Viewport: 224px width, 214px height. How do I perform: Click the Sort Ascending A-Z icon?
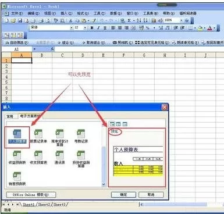pyautogui.click(x=139, y=20)
